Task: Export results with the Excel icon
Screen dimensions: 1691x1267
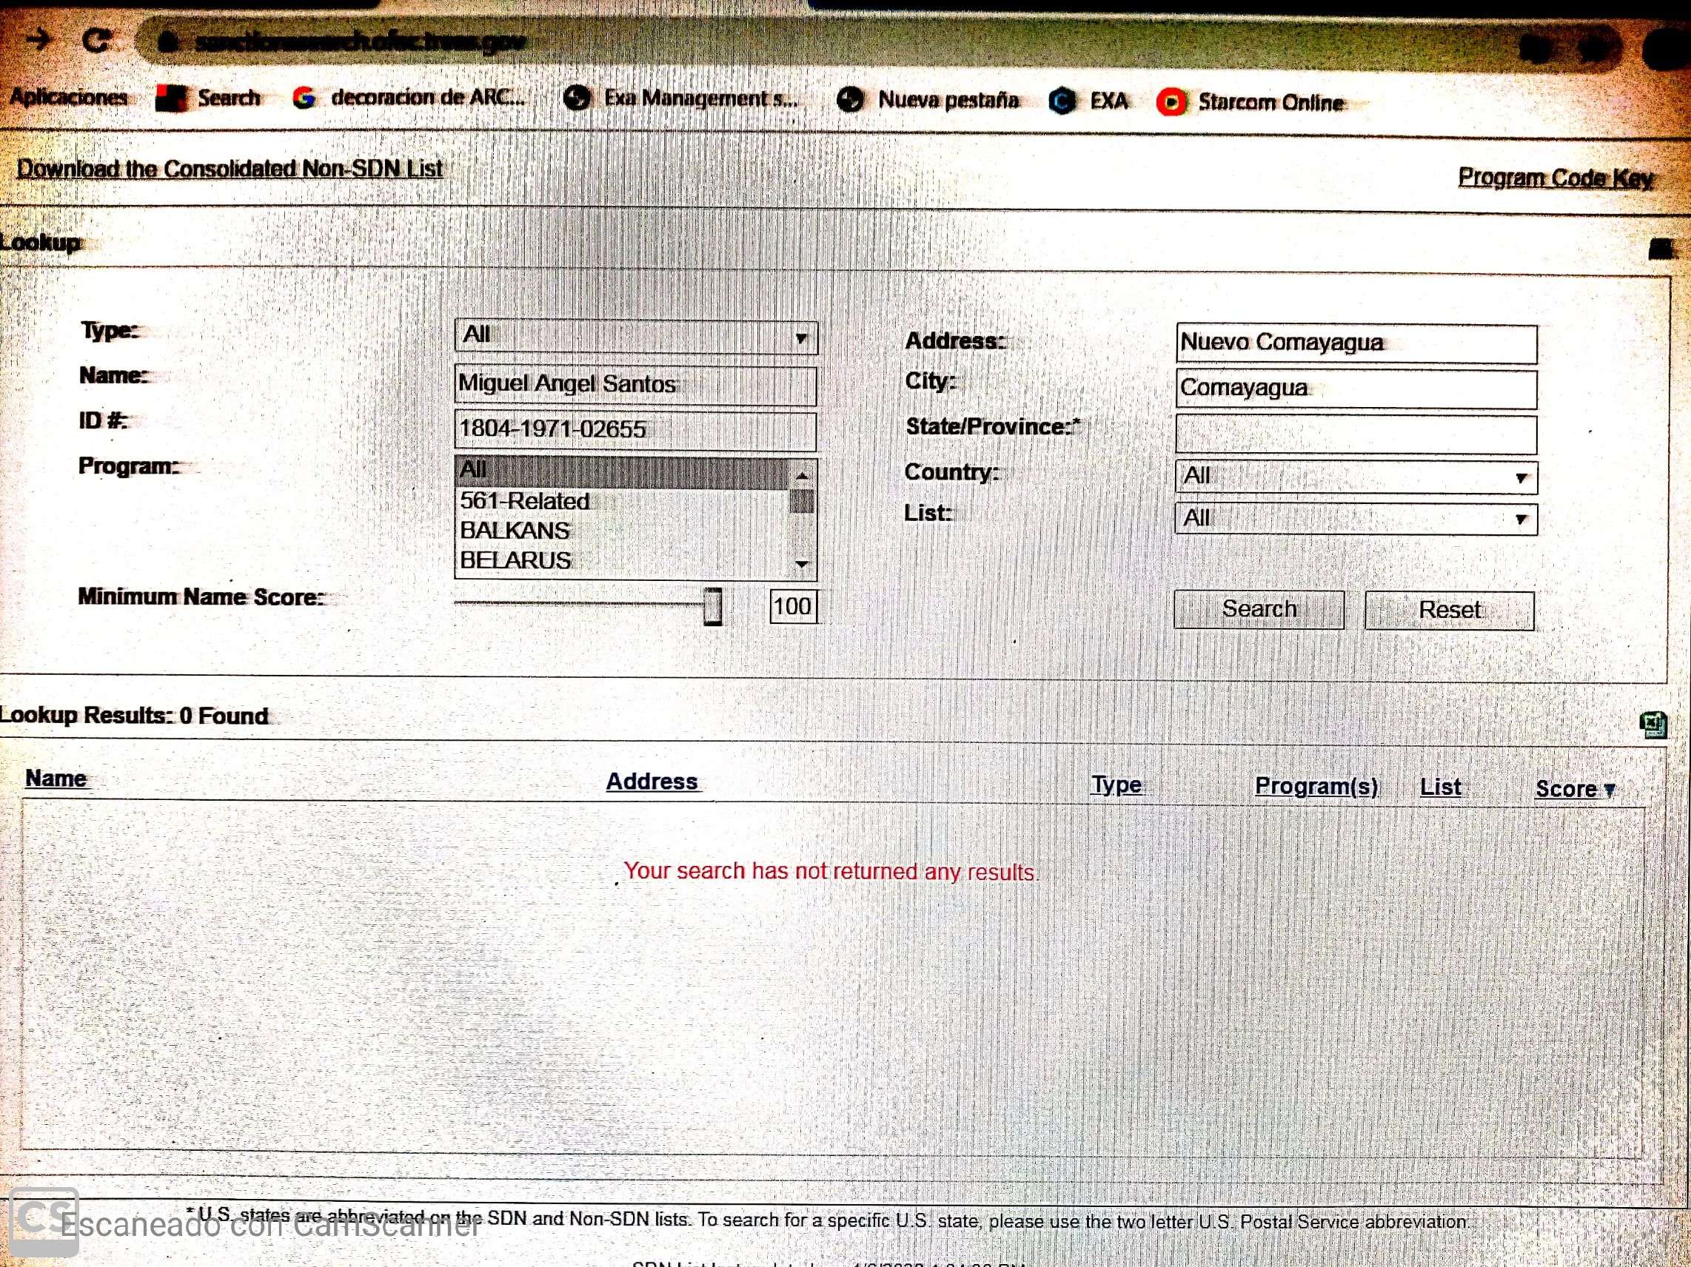Action: [1653, 724]
